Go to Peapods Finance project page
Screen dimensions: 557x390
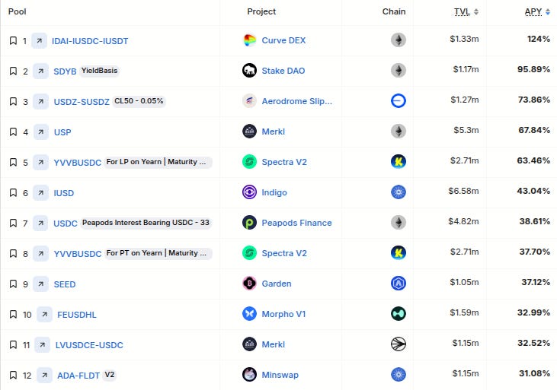[x=296, y=223]
